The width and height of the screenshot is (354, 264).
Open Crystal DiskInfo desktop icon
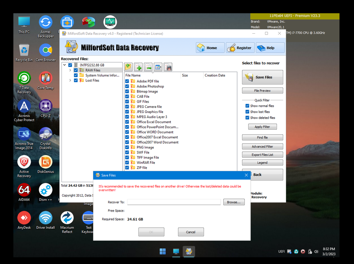[x=46, y=138]
